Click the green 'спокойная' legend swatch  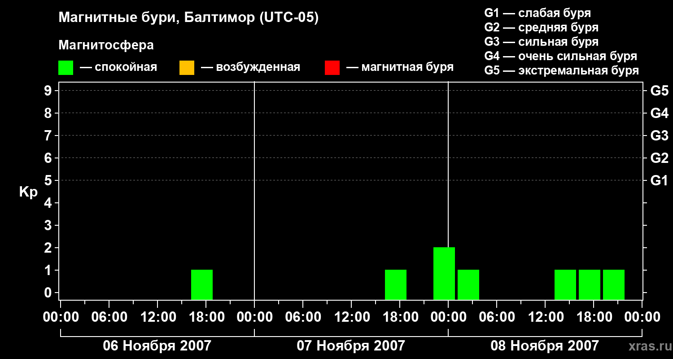(66, 68)
